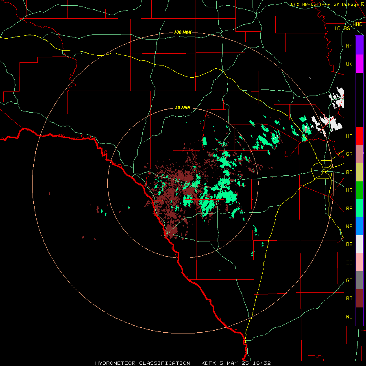This screenshot has height=366, width=366.
Task: Click the DS legend label
Action: point(349,244)
